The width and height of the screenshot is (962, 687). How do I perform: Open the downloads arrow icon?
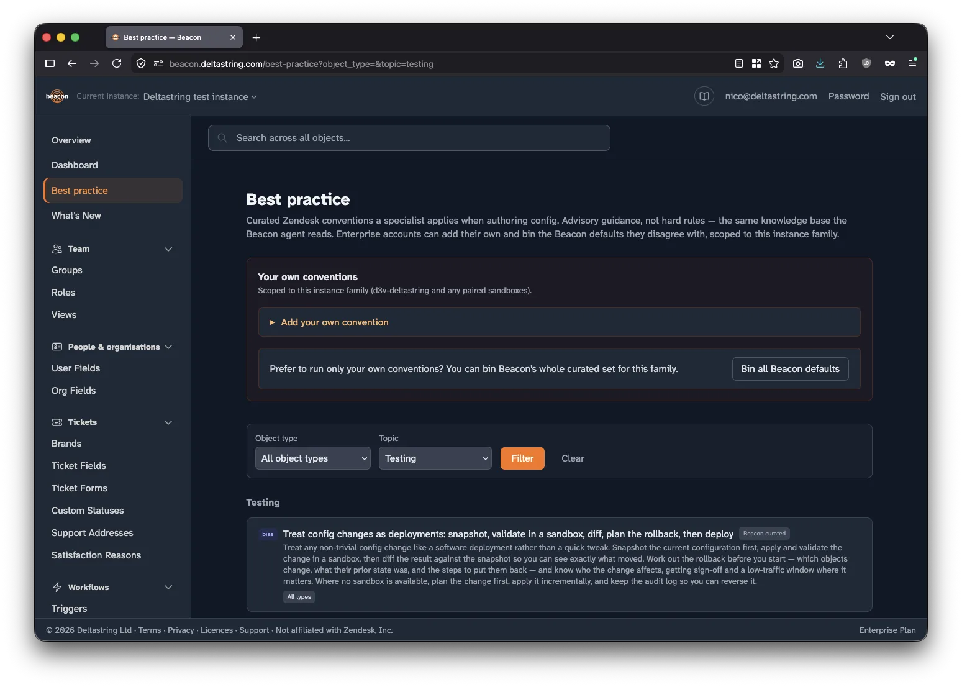coord(820,63)
